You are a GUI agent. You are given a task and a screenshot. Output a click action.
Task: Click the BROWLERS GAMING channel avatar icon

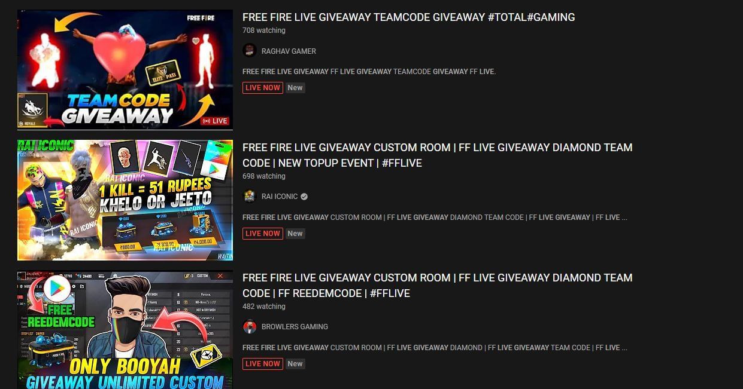coord(250,327)
